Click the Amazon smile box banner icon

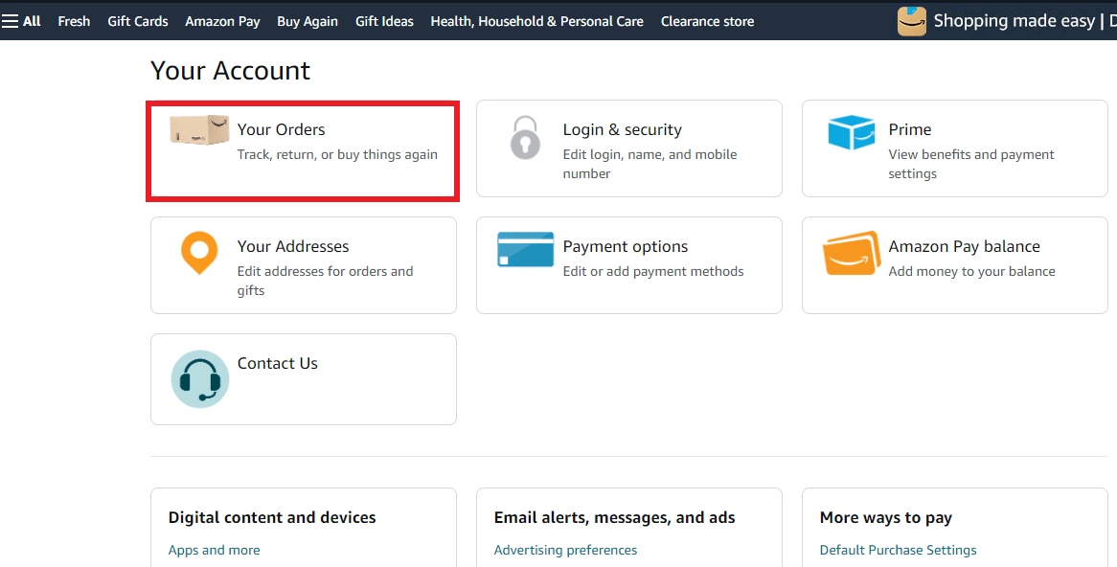click(912, 21)
